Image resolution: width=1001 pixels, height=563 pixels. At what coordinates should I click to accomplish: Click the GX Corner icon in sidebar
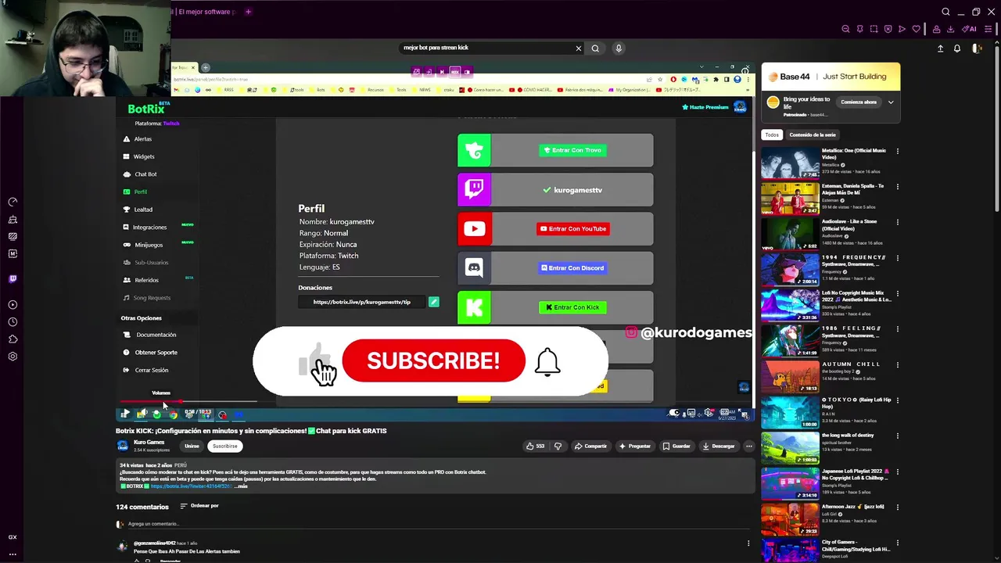tap(13, 537)
